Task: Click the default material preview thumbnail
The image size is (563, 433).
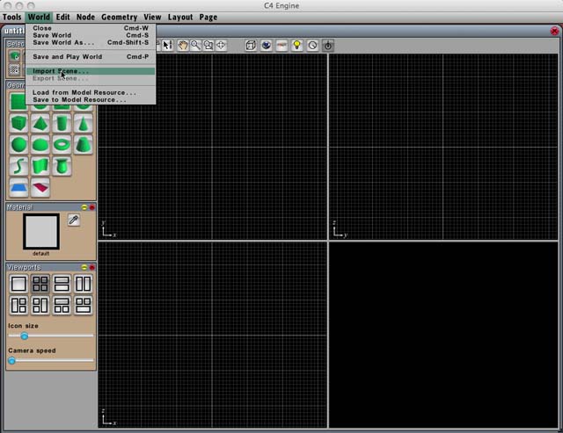Action: click(40, 232)
